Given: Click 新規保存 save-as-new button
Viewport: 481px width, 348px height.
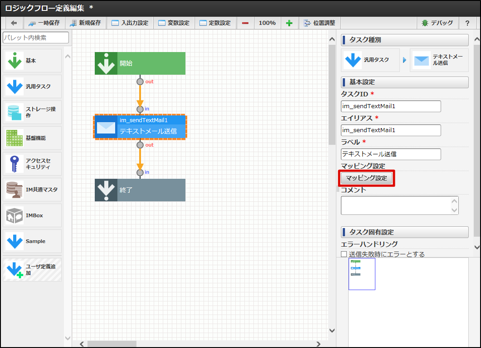Looking at the screenshot, I should click(x=86, y=23).
